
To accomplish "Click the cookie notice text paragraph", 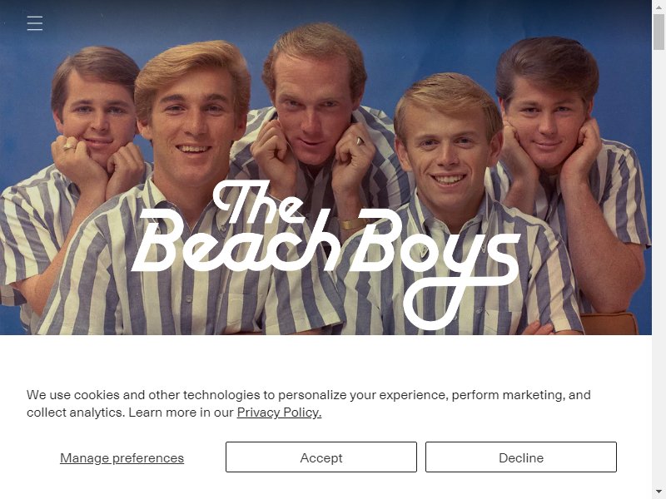I will [x=308, y=403].
